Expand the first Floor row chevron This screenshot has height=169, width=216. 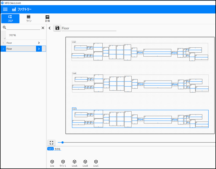[x=39, y=43]
